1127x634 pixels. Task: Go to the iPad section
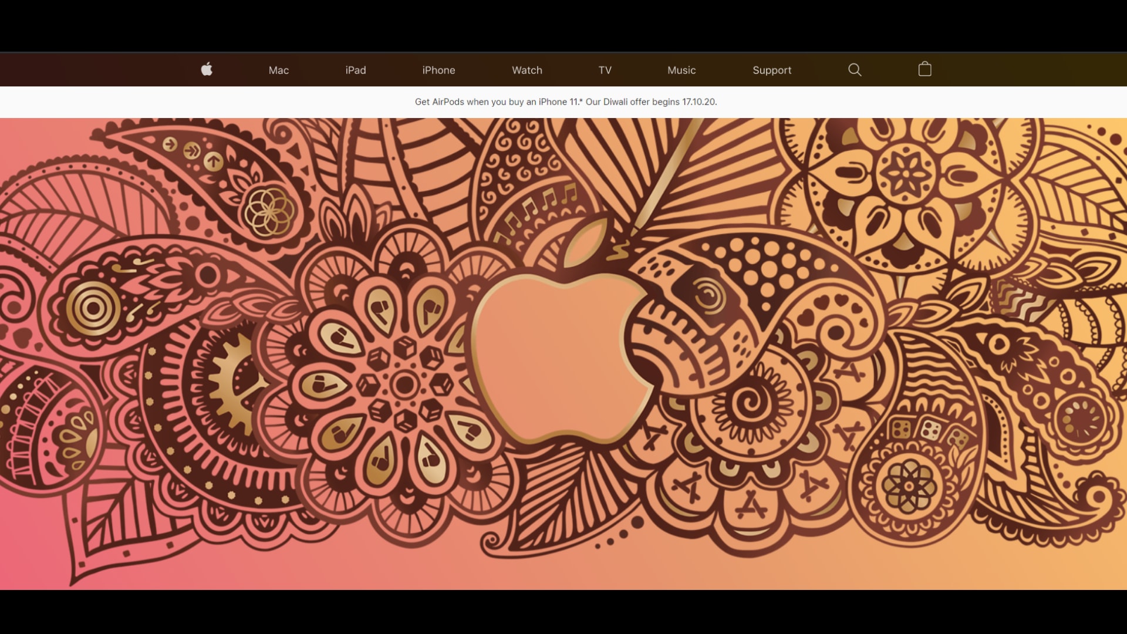coord(356,70)
